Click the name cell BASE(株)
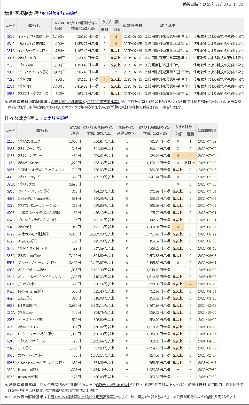Screen dimensions: 249x405 pos(42,298)
